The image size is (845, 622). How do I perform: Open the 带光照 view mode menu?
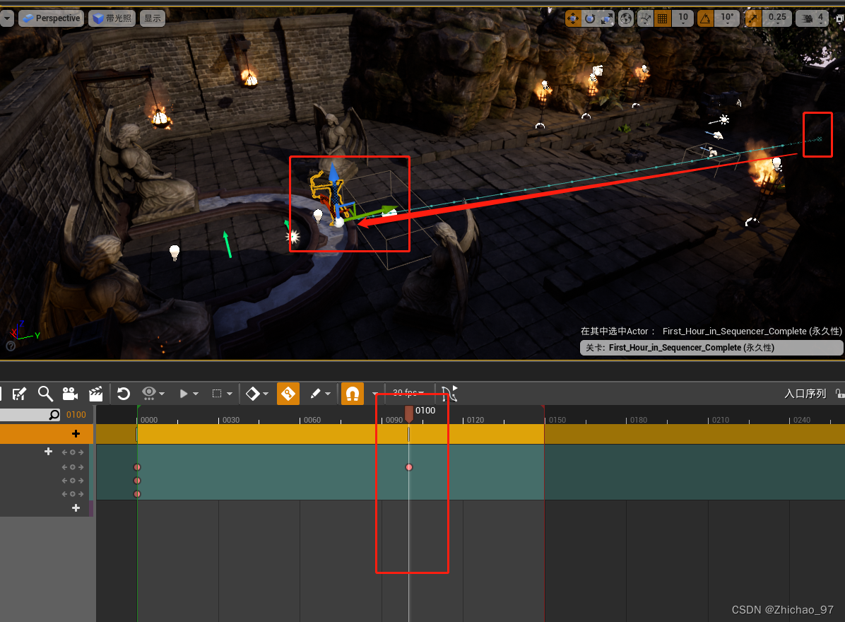(x=112, y=18)
